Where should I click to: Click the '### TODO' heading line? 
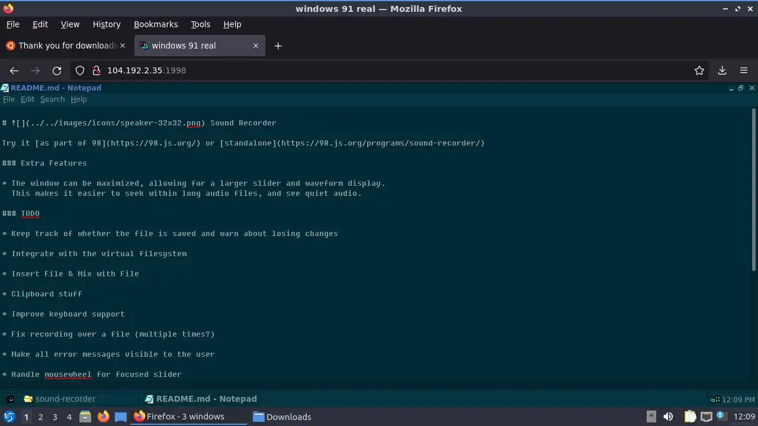21,214
